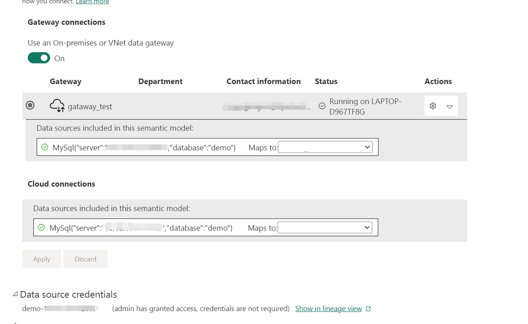The image size is (528, 324).
Task: Collapse the Data source credentials section
Action: pos(15,294)
